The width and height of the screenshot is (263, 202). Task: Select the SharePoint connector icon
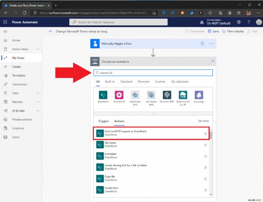[102, 96]
